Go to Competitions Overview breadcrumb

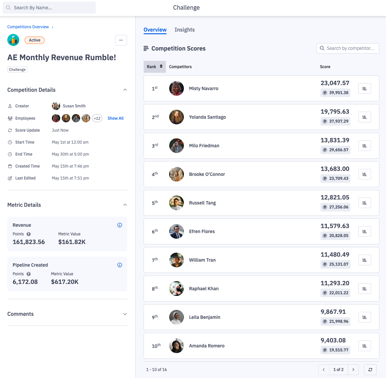[x=28, y=27]
